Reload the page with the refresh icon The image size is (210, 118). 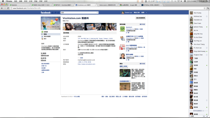tap(8, 8)
